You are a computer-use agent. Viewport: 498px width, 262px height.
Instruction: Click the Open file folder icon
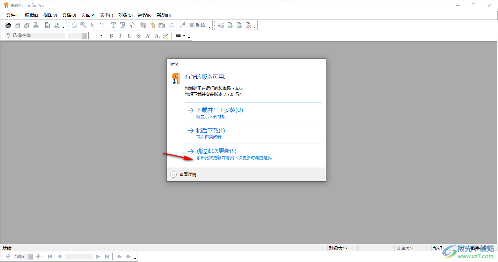(8, 25)
